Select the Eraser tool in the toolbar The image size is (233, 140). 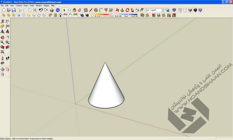(x=79, y=10)
